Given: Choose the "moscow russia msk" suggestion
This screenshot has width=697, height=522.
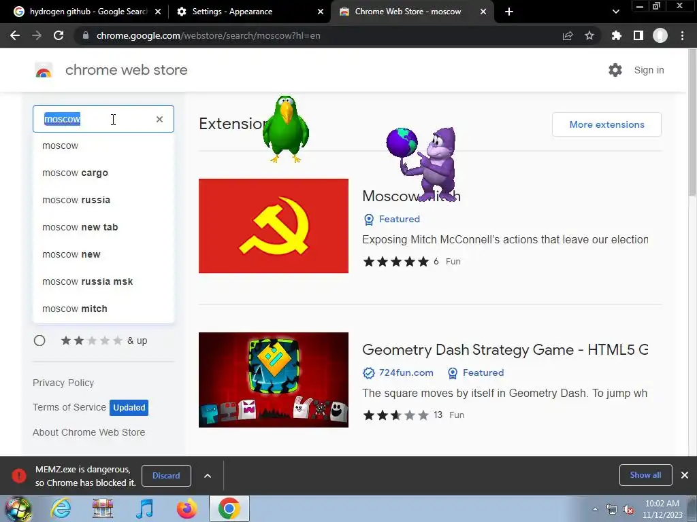Looking at the screenshot, I should pyautogui.click(x=103, y=281).
